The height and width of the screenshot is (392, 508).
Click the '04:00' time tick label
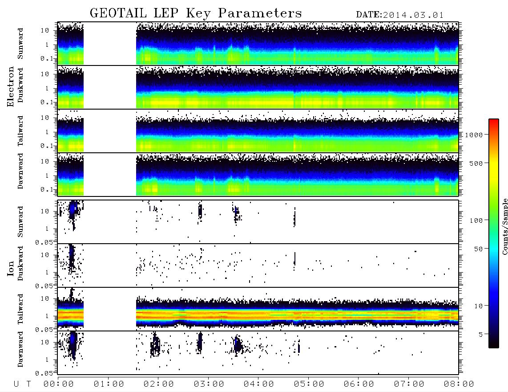tap(258, 384)
